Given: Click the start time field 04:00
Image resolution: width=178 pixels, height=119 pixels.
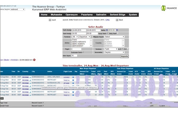Looking at the screenshot, I should 79,34.
